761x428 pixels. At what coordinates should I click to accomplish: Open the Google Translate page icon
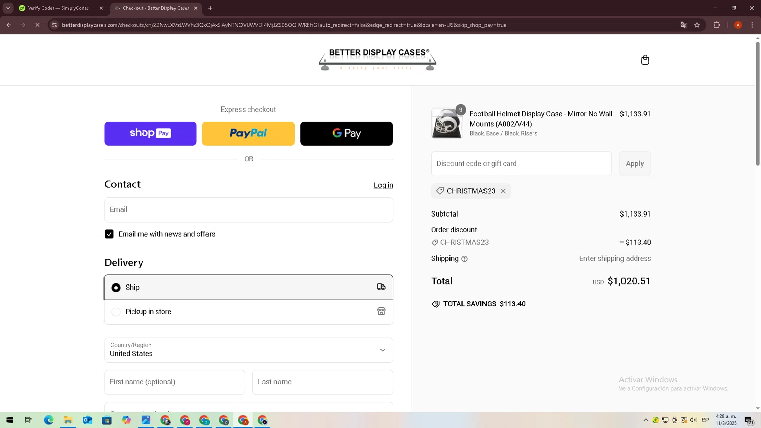tap(684, 25)
